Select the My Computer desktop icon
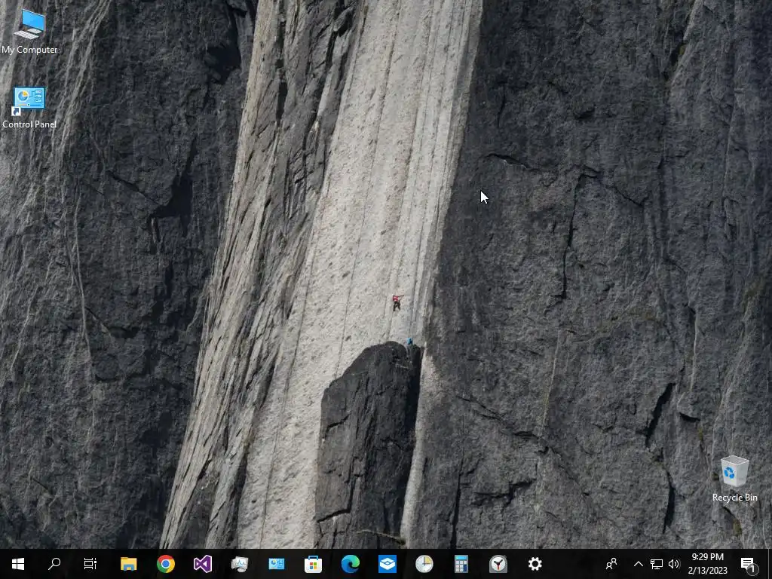This screenshot has width=772, height=579. coord(29,32)
